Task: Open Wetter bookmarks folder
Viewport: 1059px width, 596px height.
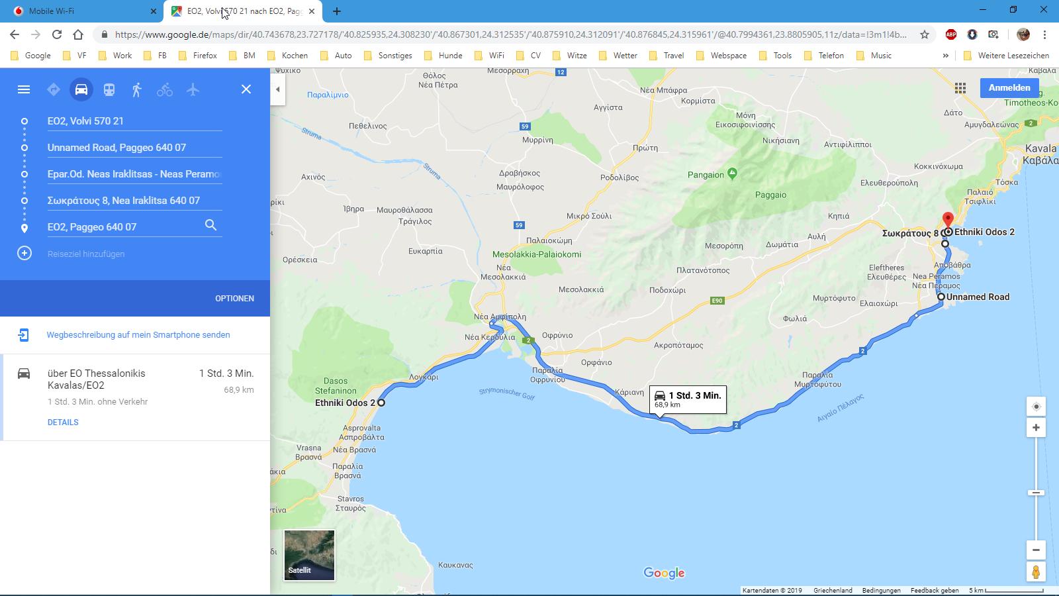Action: pyautogui.click(x=618, y=56)
